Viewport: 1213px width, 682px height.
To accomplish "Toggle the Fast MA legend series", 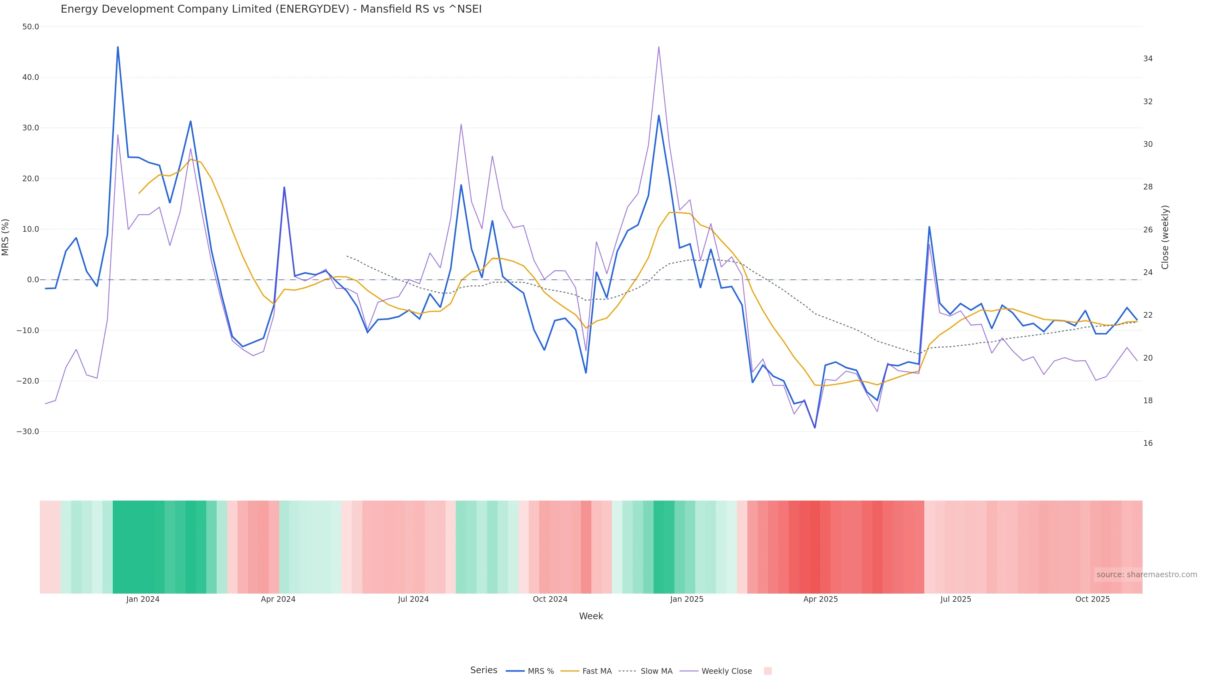I will pos(597,671).
